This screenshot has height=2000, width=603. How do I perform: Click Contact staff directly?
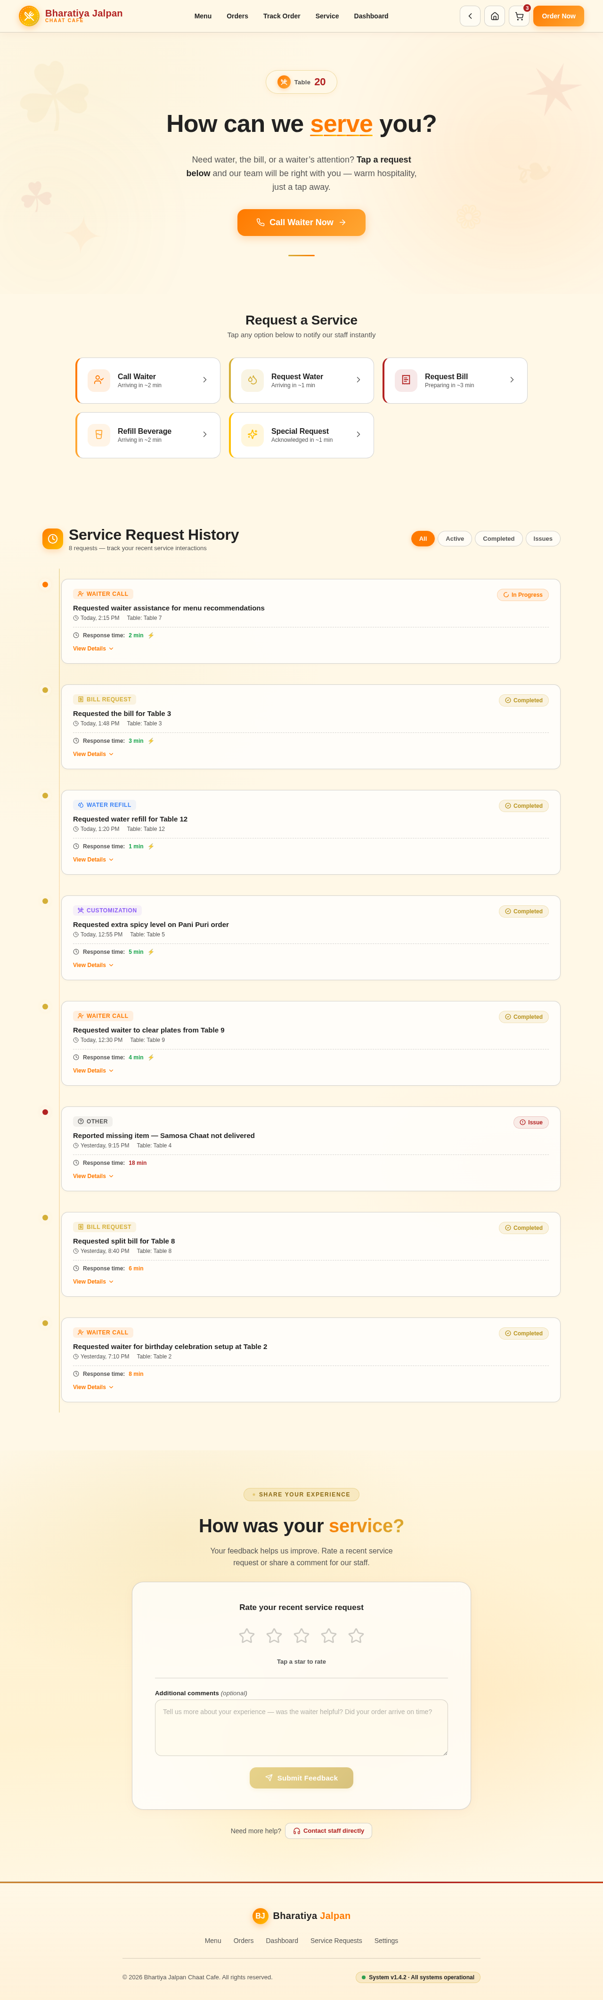(328, 1831)
